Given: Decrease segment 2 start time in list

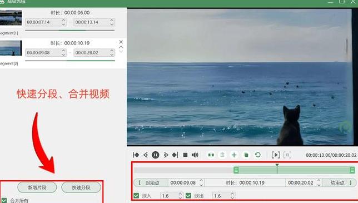Looking at the screenshot, I should click(x=64, y=55).
